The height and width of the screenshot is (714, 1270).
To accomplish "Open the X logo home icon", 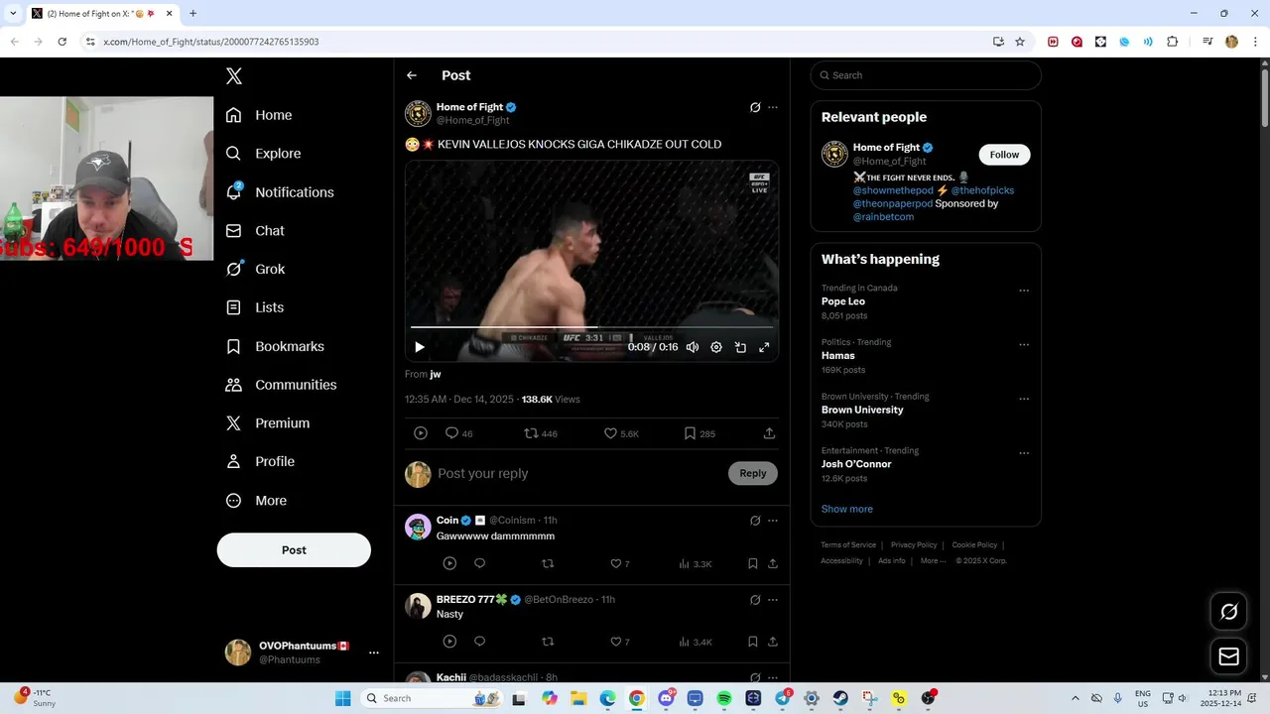I will [234, 76].
